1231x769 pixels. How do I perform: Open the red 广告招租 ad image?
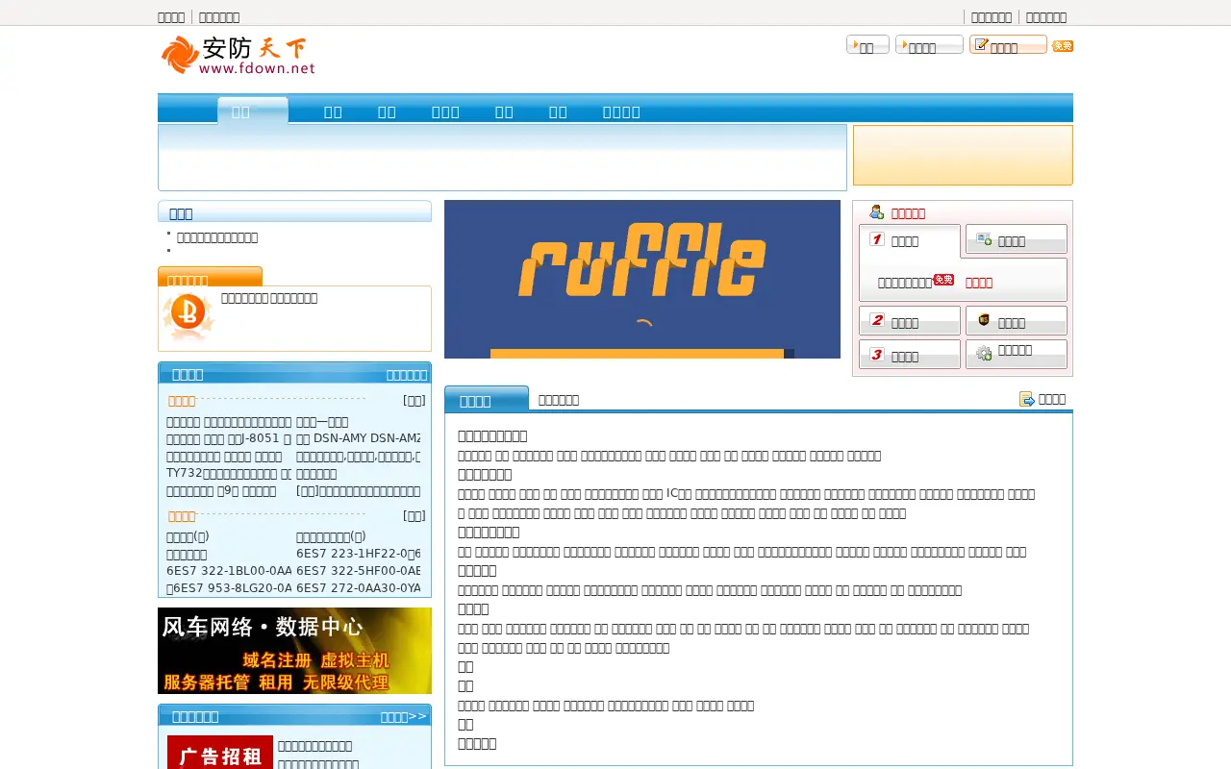(220, 753)
